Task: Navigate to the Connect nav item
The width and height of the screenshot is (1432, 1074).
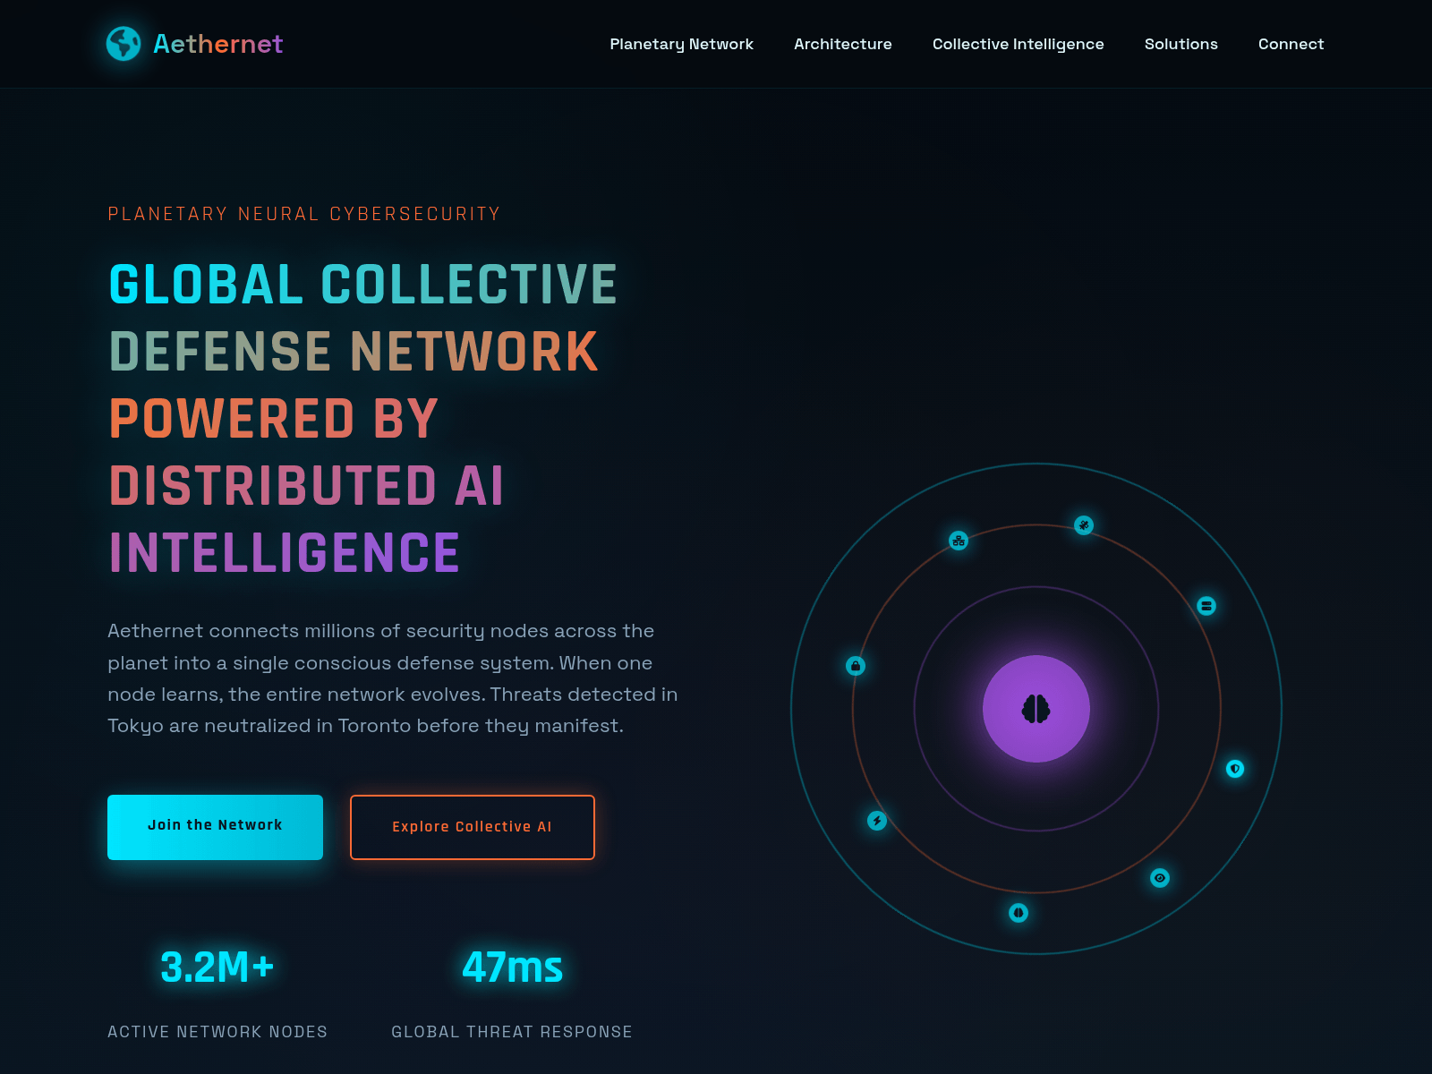Action: click(1291, 44)
